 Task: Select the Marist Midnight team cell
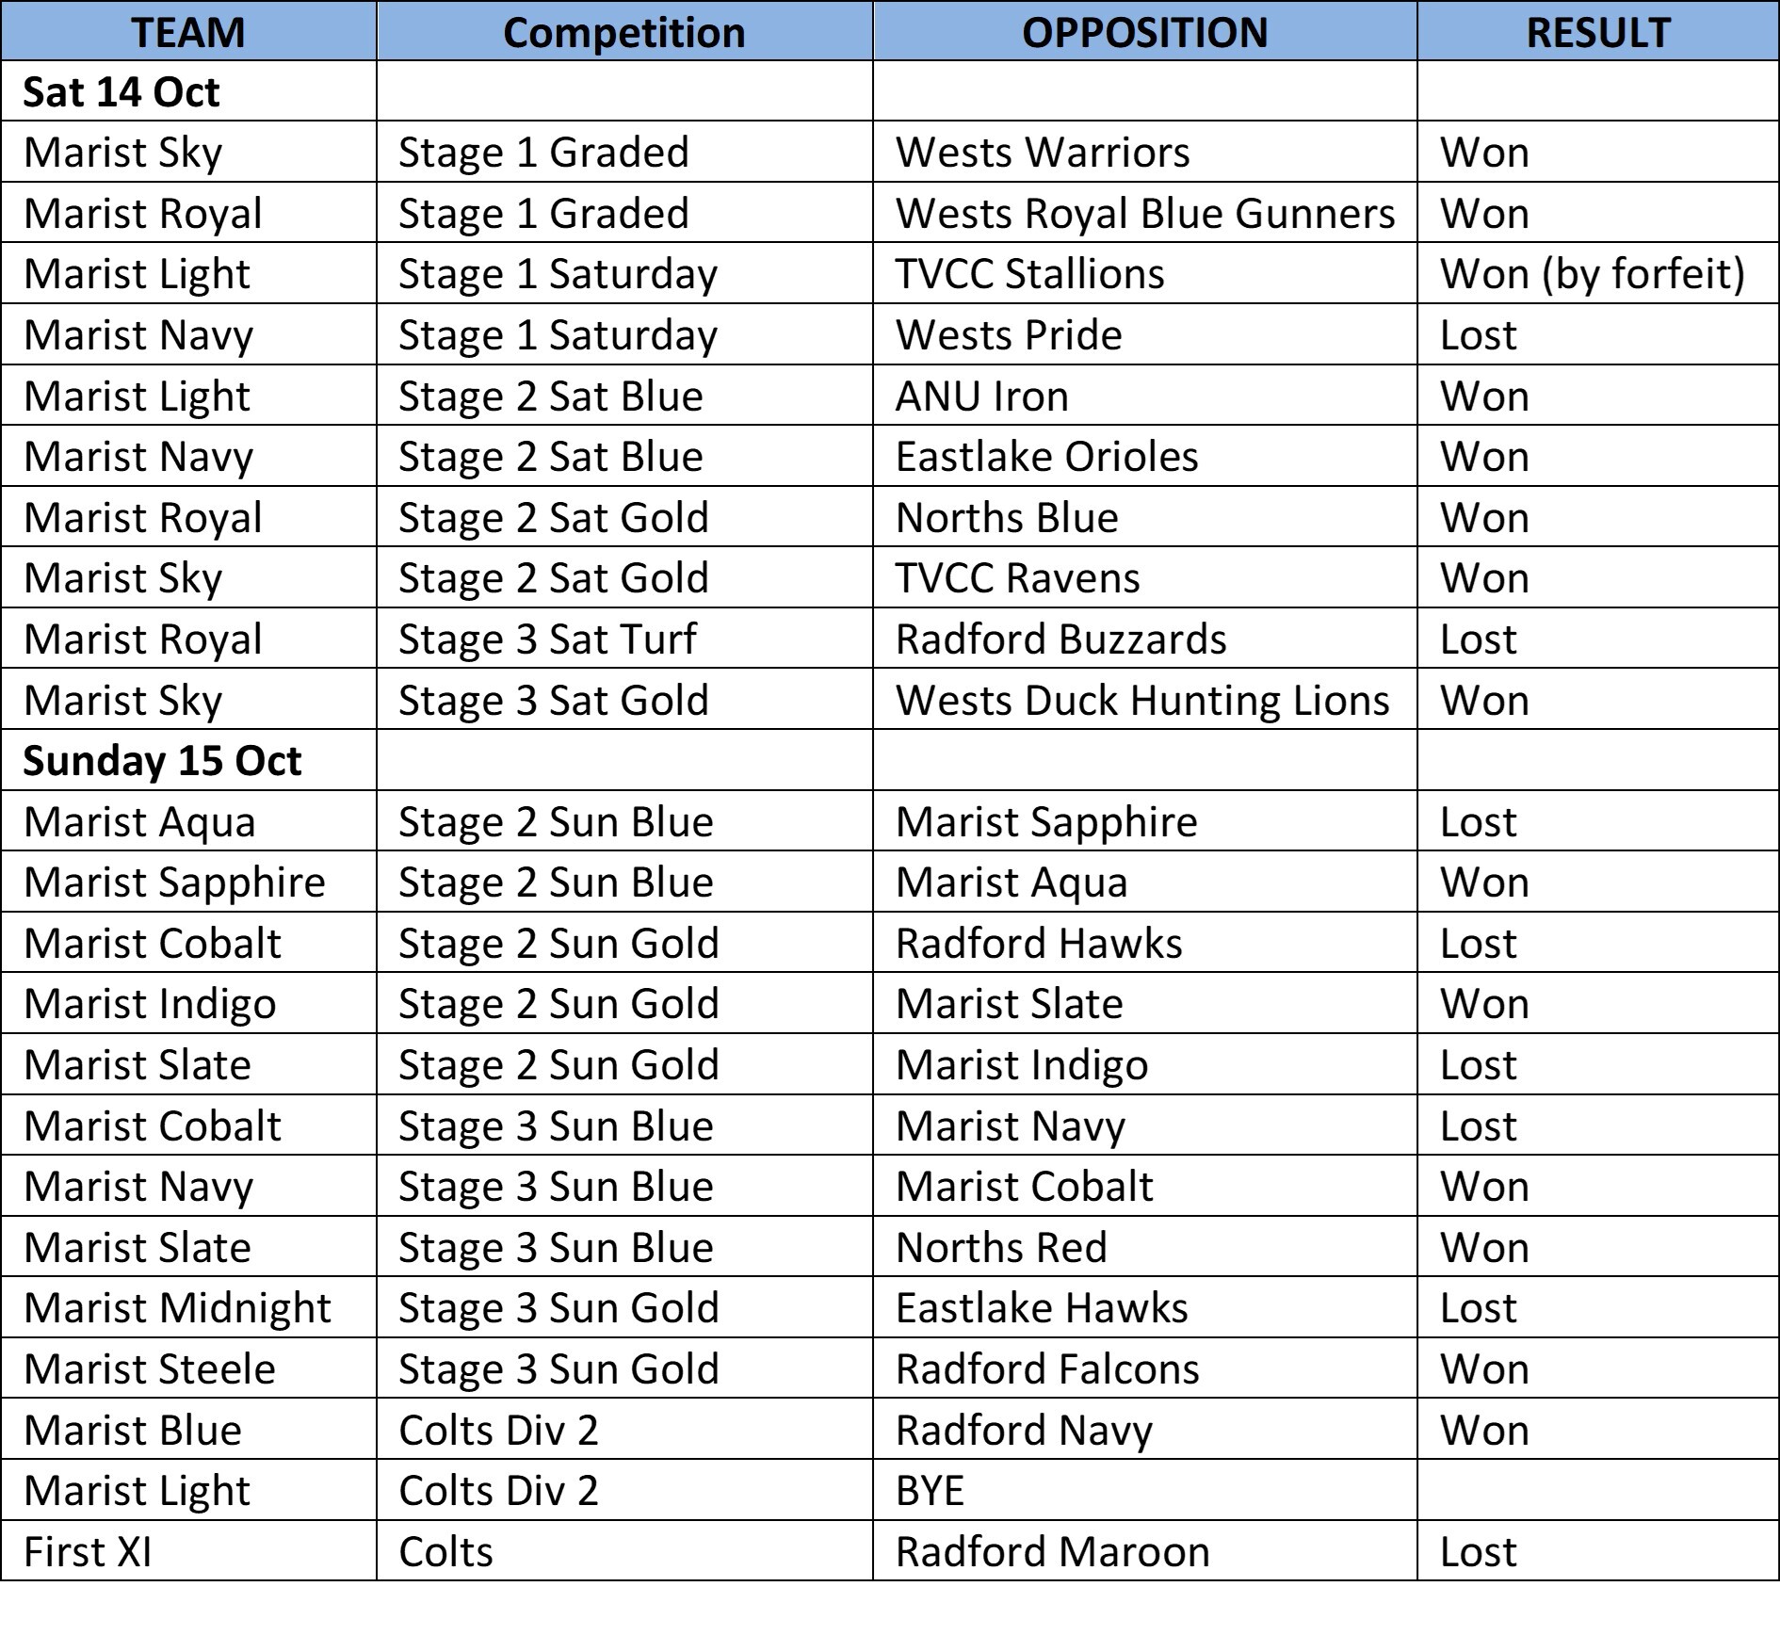pos(177,1308)
